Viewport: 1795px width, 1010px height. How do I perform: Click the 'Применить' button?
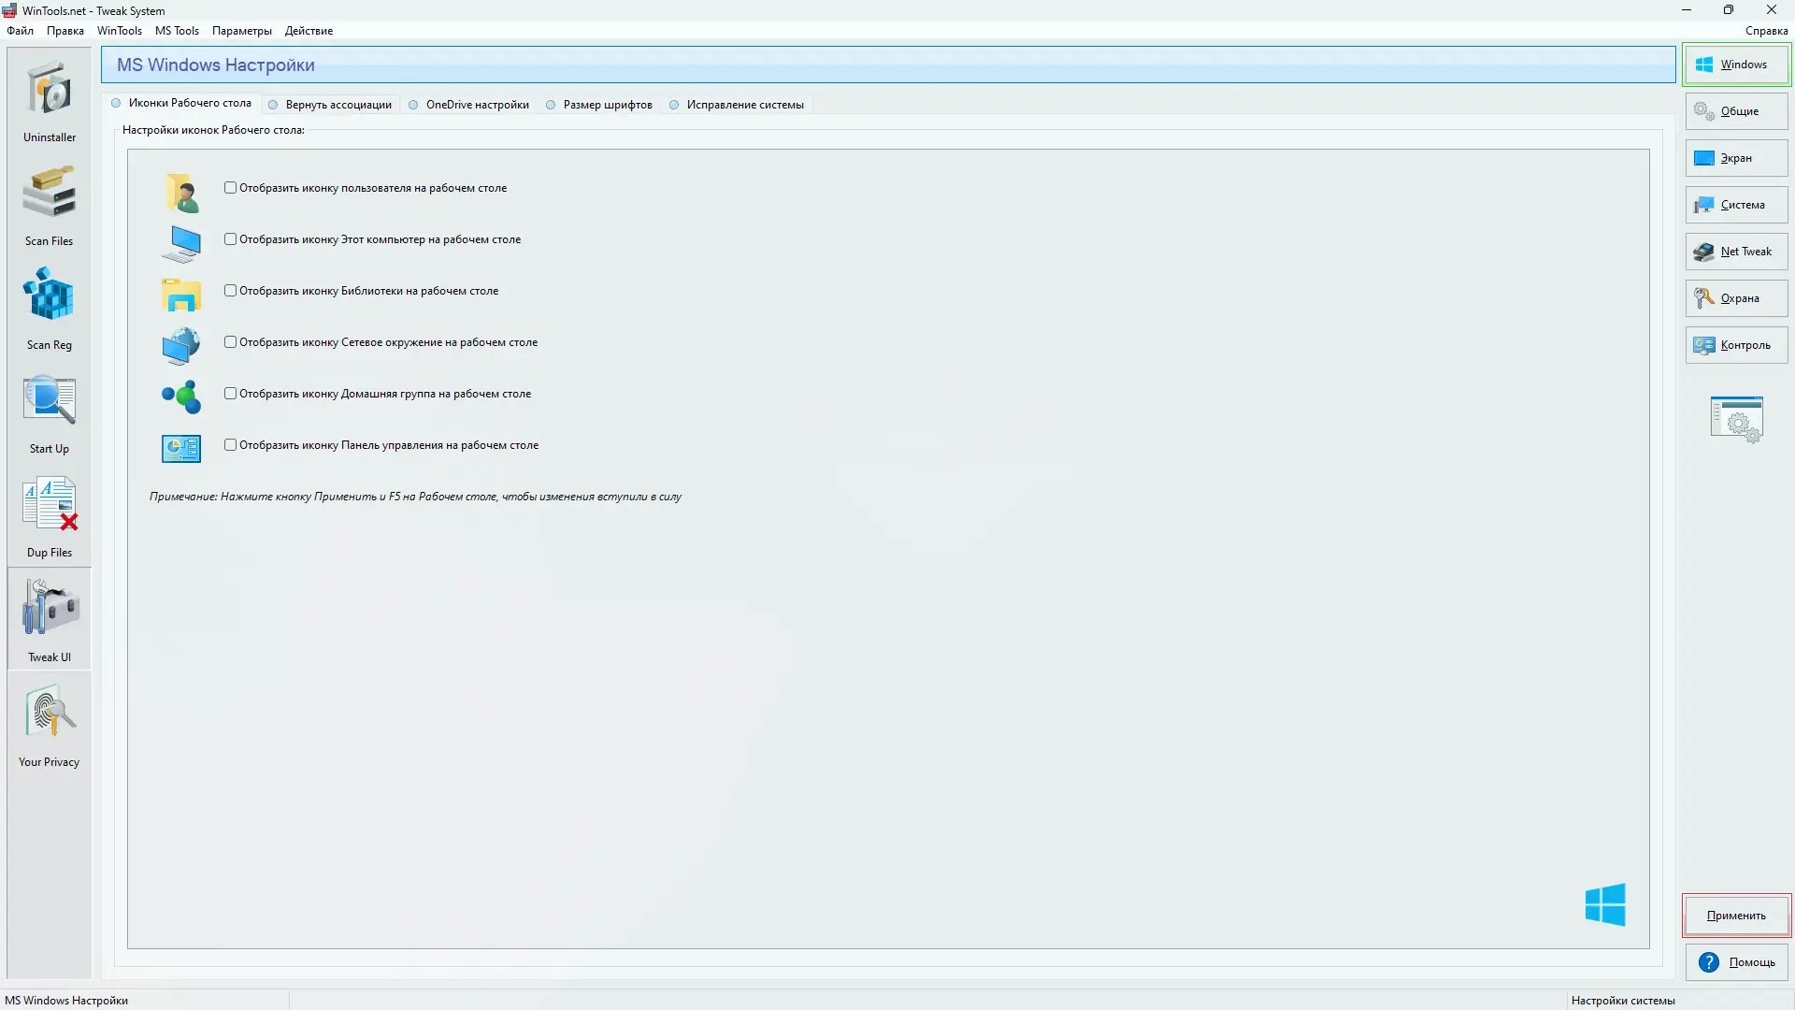click(x=1736, y=916)
